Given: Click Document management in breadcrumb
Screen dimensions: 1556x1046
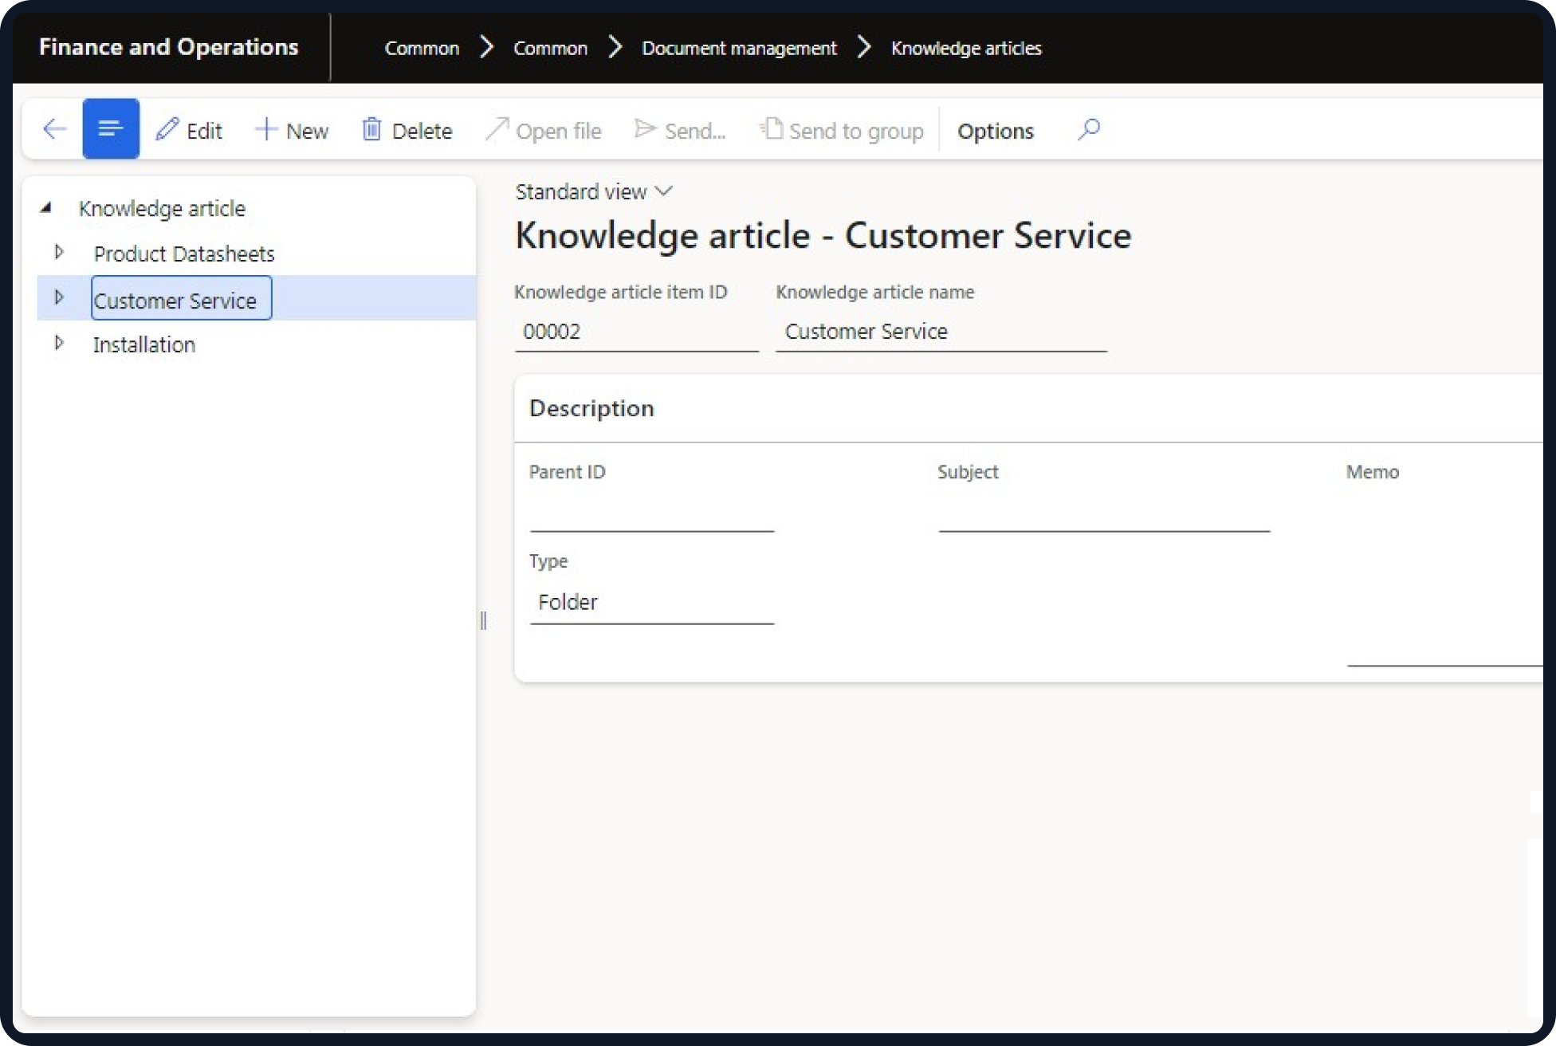Looking at the screenshot, I should (x=739, y=49).
